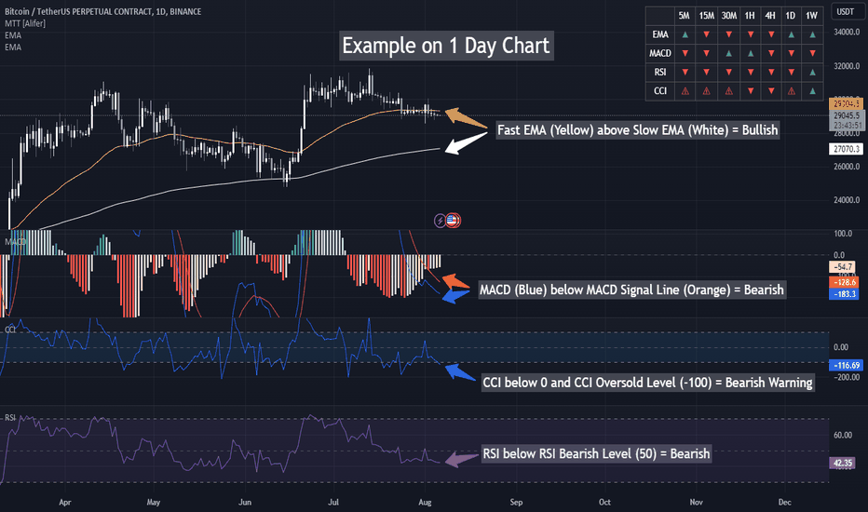Click the -116.69 CCI value label
868x512 pixels.
[846, 365]
